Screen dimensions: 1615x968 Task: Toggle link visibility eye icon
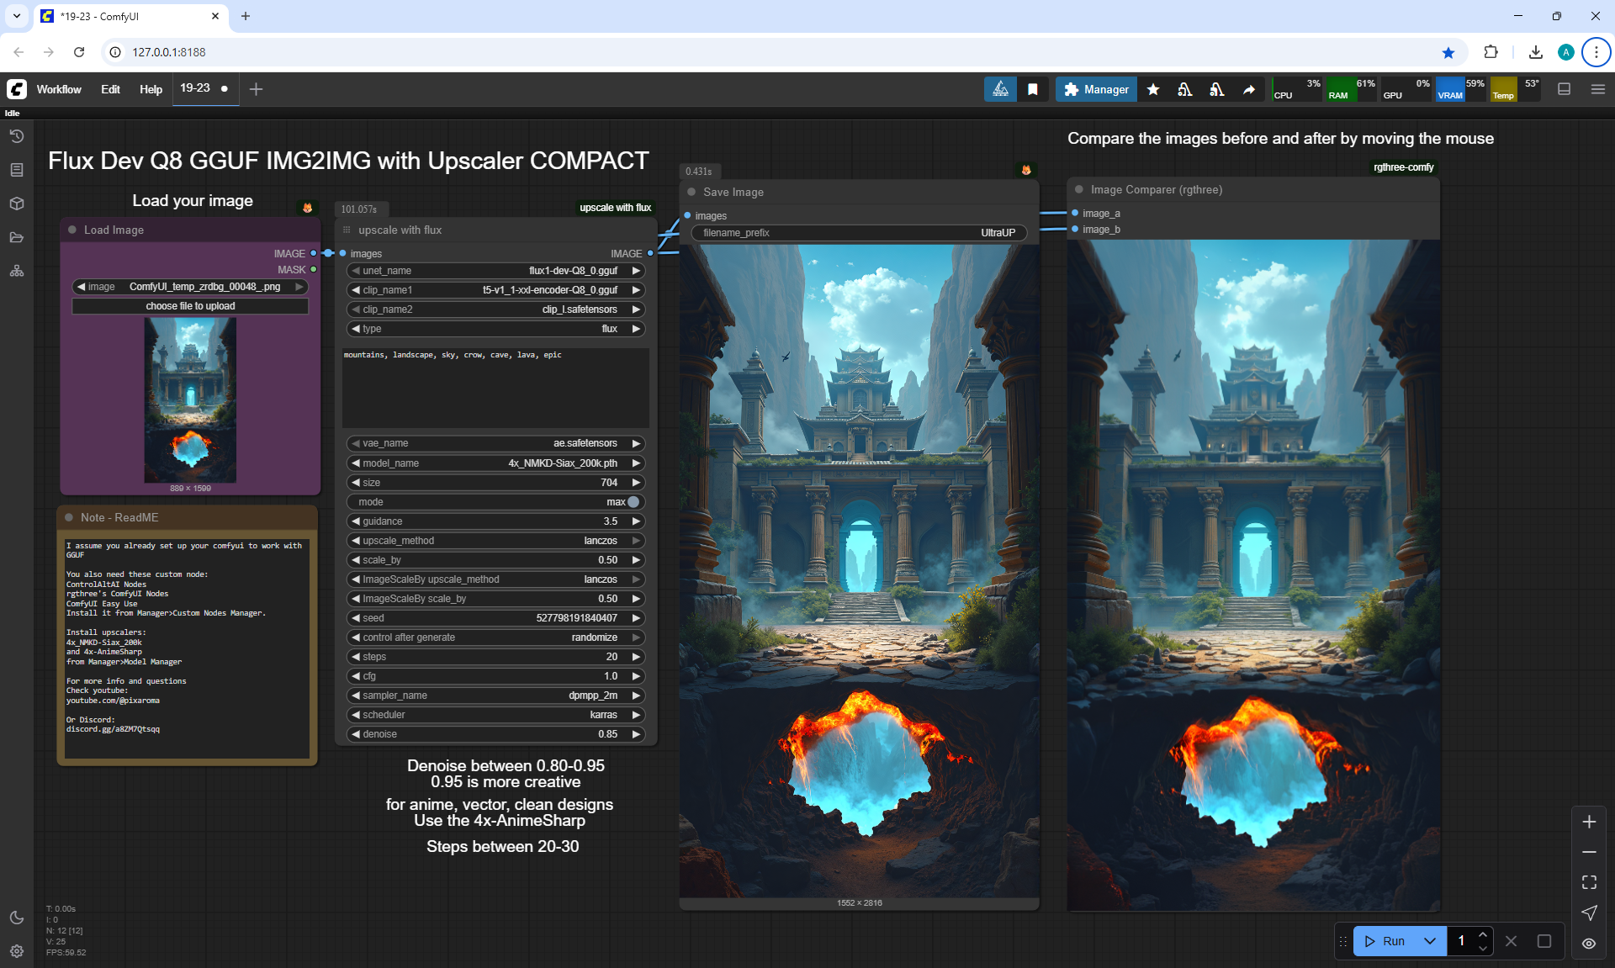pyautogui.click(x=1589, y=943)
